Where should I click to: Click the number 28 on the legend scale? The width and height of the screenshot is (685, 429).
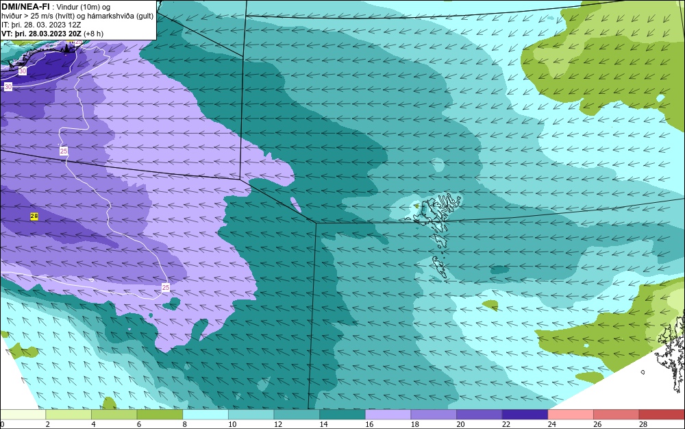(643, 424)
